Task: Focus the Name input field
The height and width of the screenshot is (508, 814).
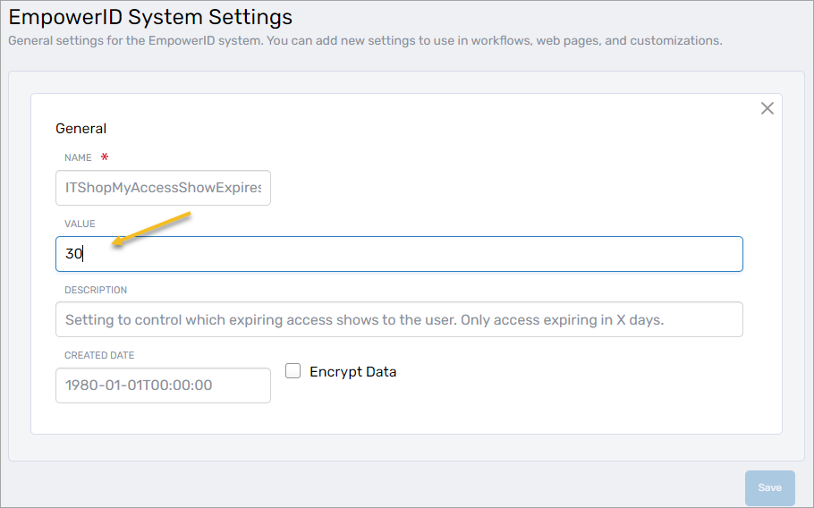Action: [x=163, y=188]
